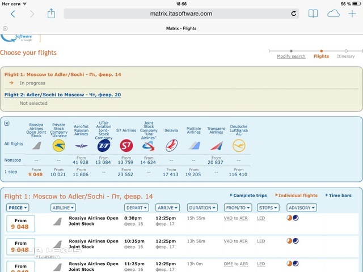Open the DURATION sort dropdown
This screenshot has width=363, height=272.
point(202,208)
